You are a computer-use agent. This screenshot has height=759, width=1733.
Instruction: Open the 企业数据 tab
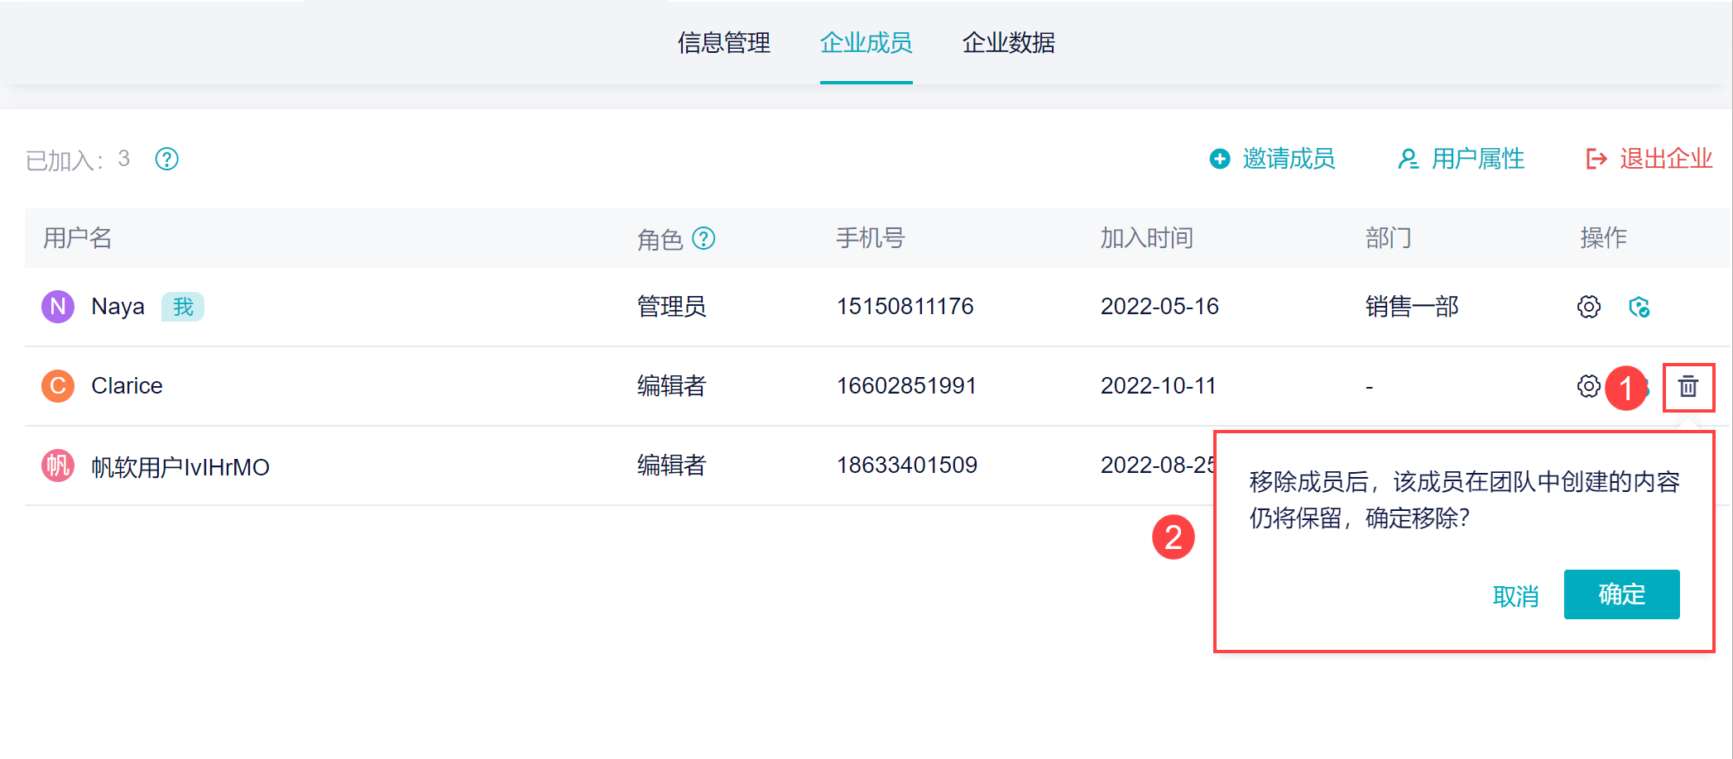(1008, 43)
